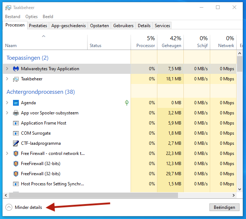Click the COM Surrogate icon
Screen dimensions: 246x219
(x=16, y=133)
